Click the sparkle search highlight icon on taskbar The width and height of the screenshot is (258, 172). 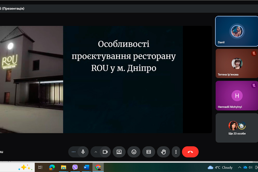point(25,167)
